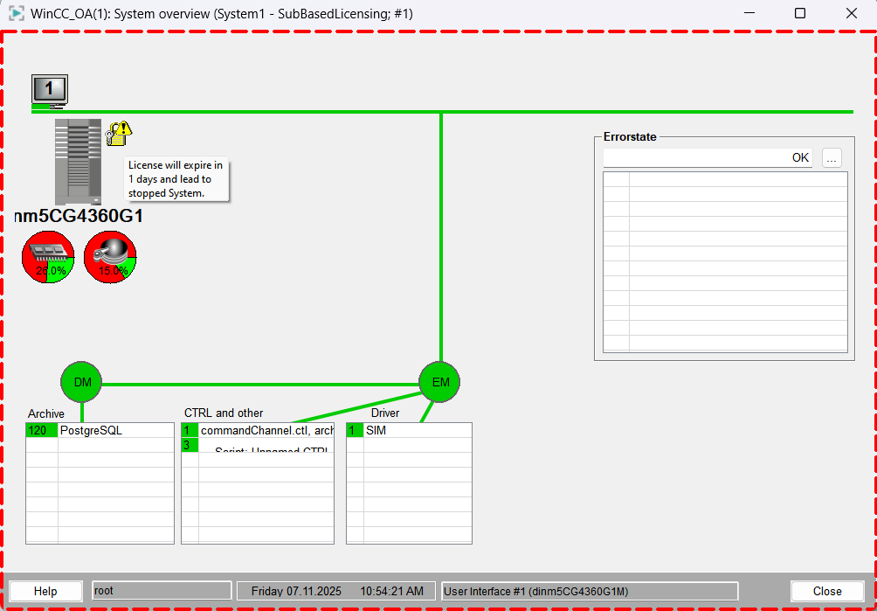Maximize the System overview window
This screenshot has width=877, height=611.
[800, 13]
